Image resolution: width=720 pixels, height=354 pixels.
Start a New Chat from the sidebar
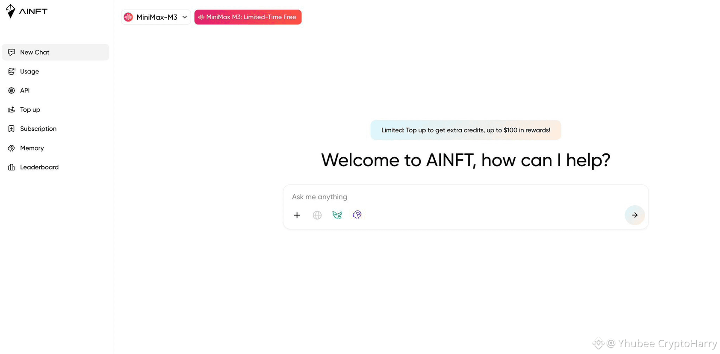[x=56, y=52]
